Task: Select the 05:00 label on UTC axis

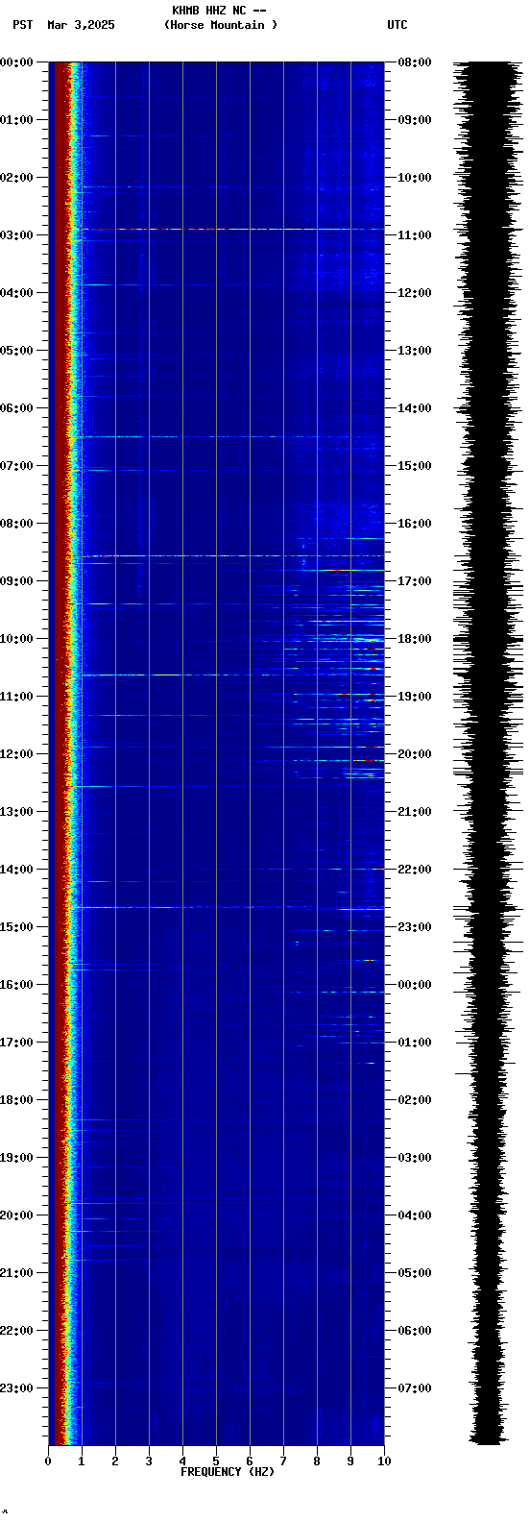Action: click(415, 1273)
